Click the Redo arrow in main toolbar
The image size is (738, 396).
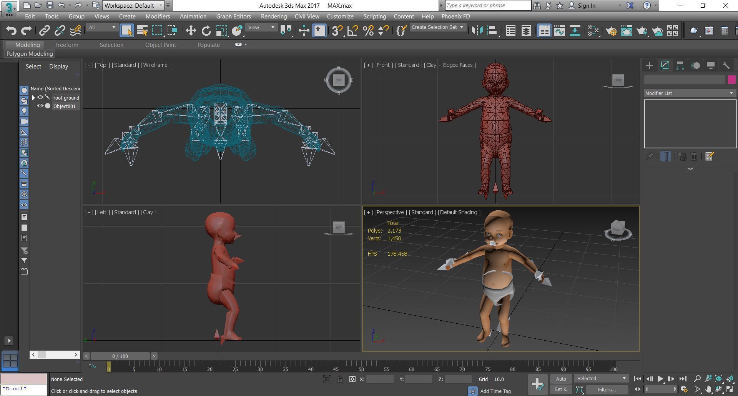(26, 30)
